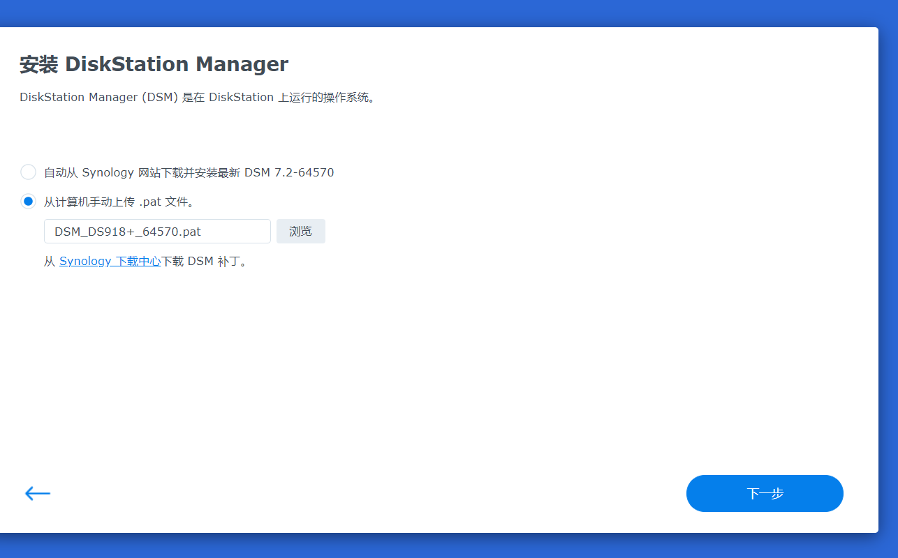Go back using the left arrow icon
This screenshot has height=558, width=898.
[37, 494]
